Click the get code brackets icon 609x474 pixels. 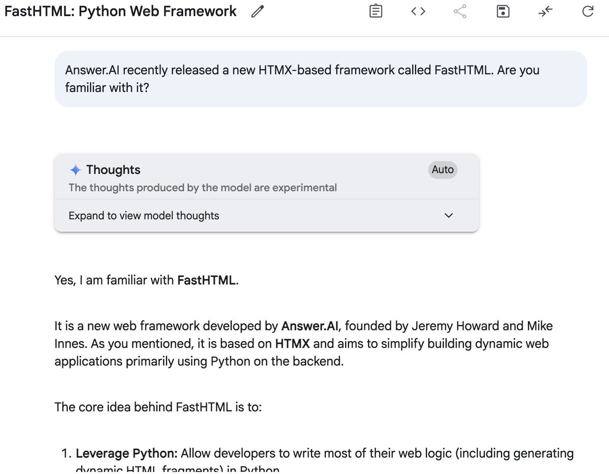click(418, 12)
